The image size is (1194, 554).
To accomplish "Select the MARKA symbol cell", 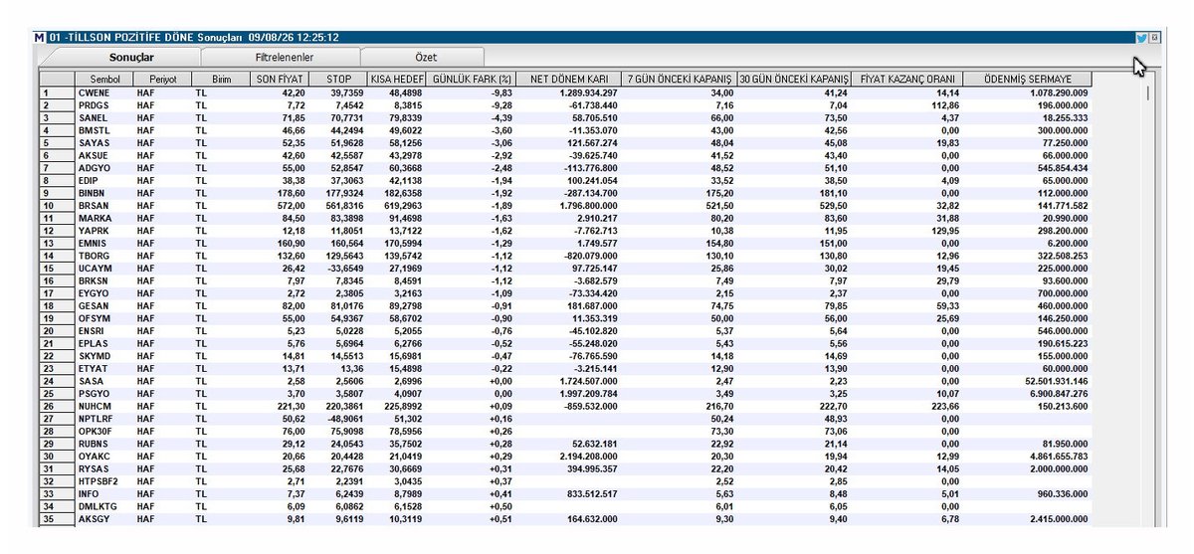I will click(x=104, y=217).
